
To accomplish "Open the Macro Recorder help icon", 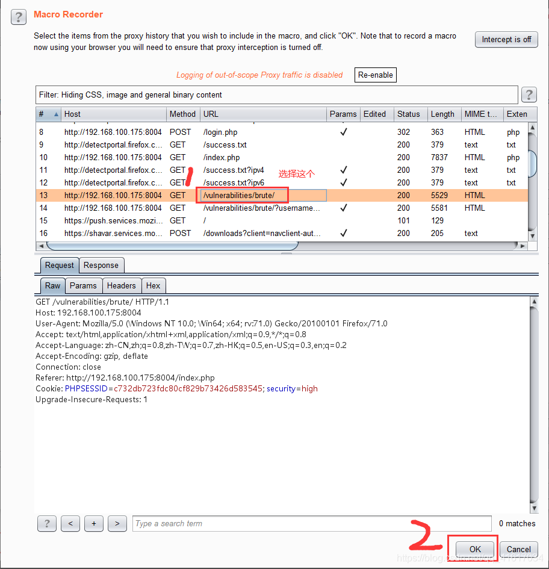I will point(19,17).
